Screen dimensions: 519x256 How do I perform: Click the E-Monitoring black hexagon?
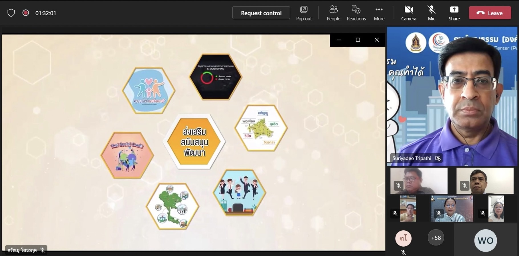pyautogui.click(x=216, y=77)
